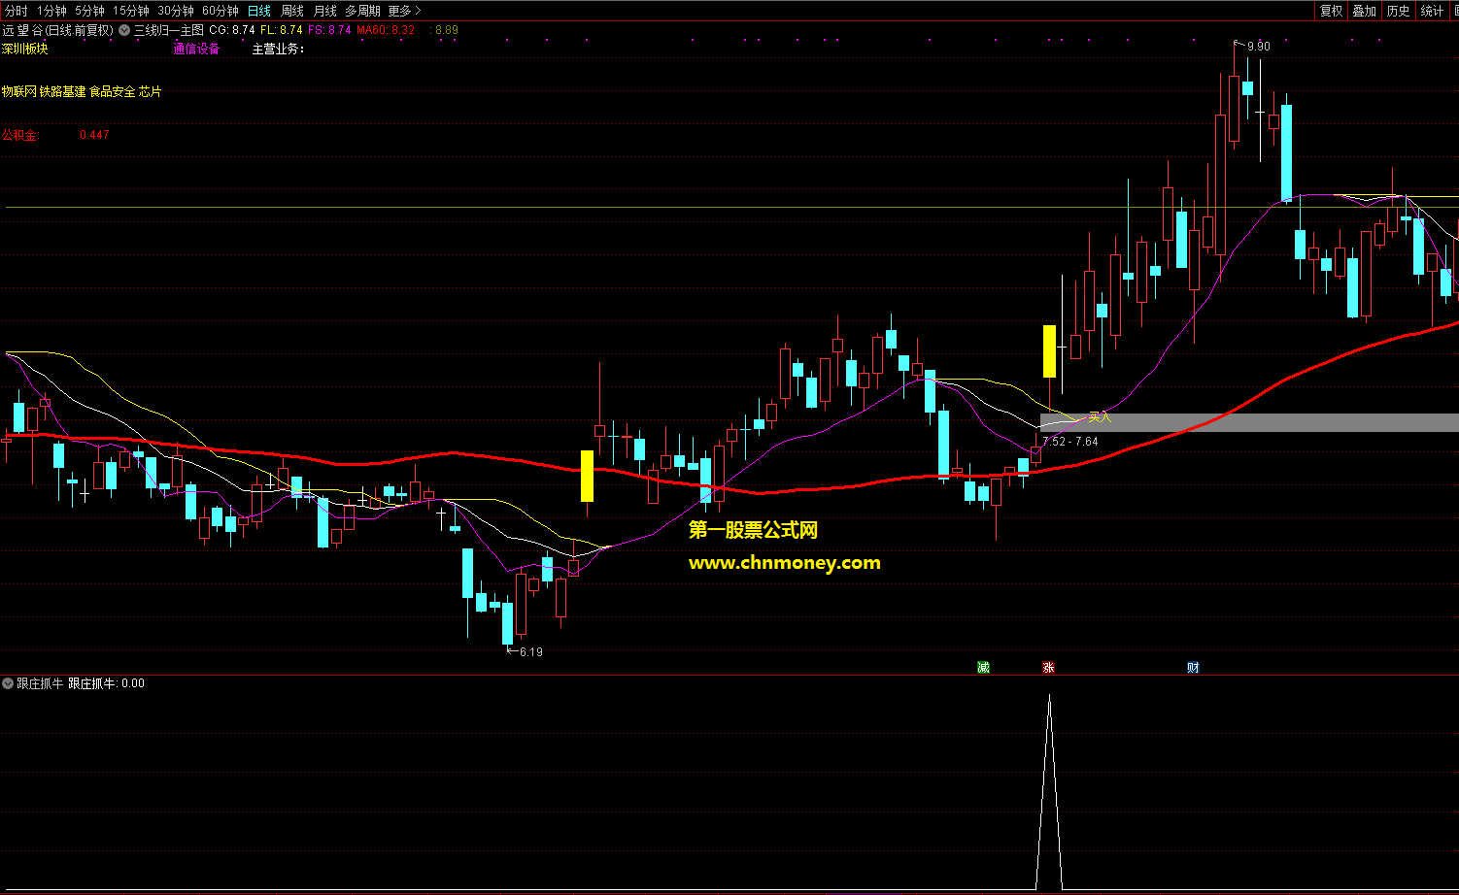Click the blue 财 event marker
Screen dimensions: 1459x895
coord(1193,667)
